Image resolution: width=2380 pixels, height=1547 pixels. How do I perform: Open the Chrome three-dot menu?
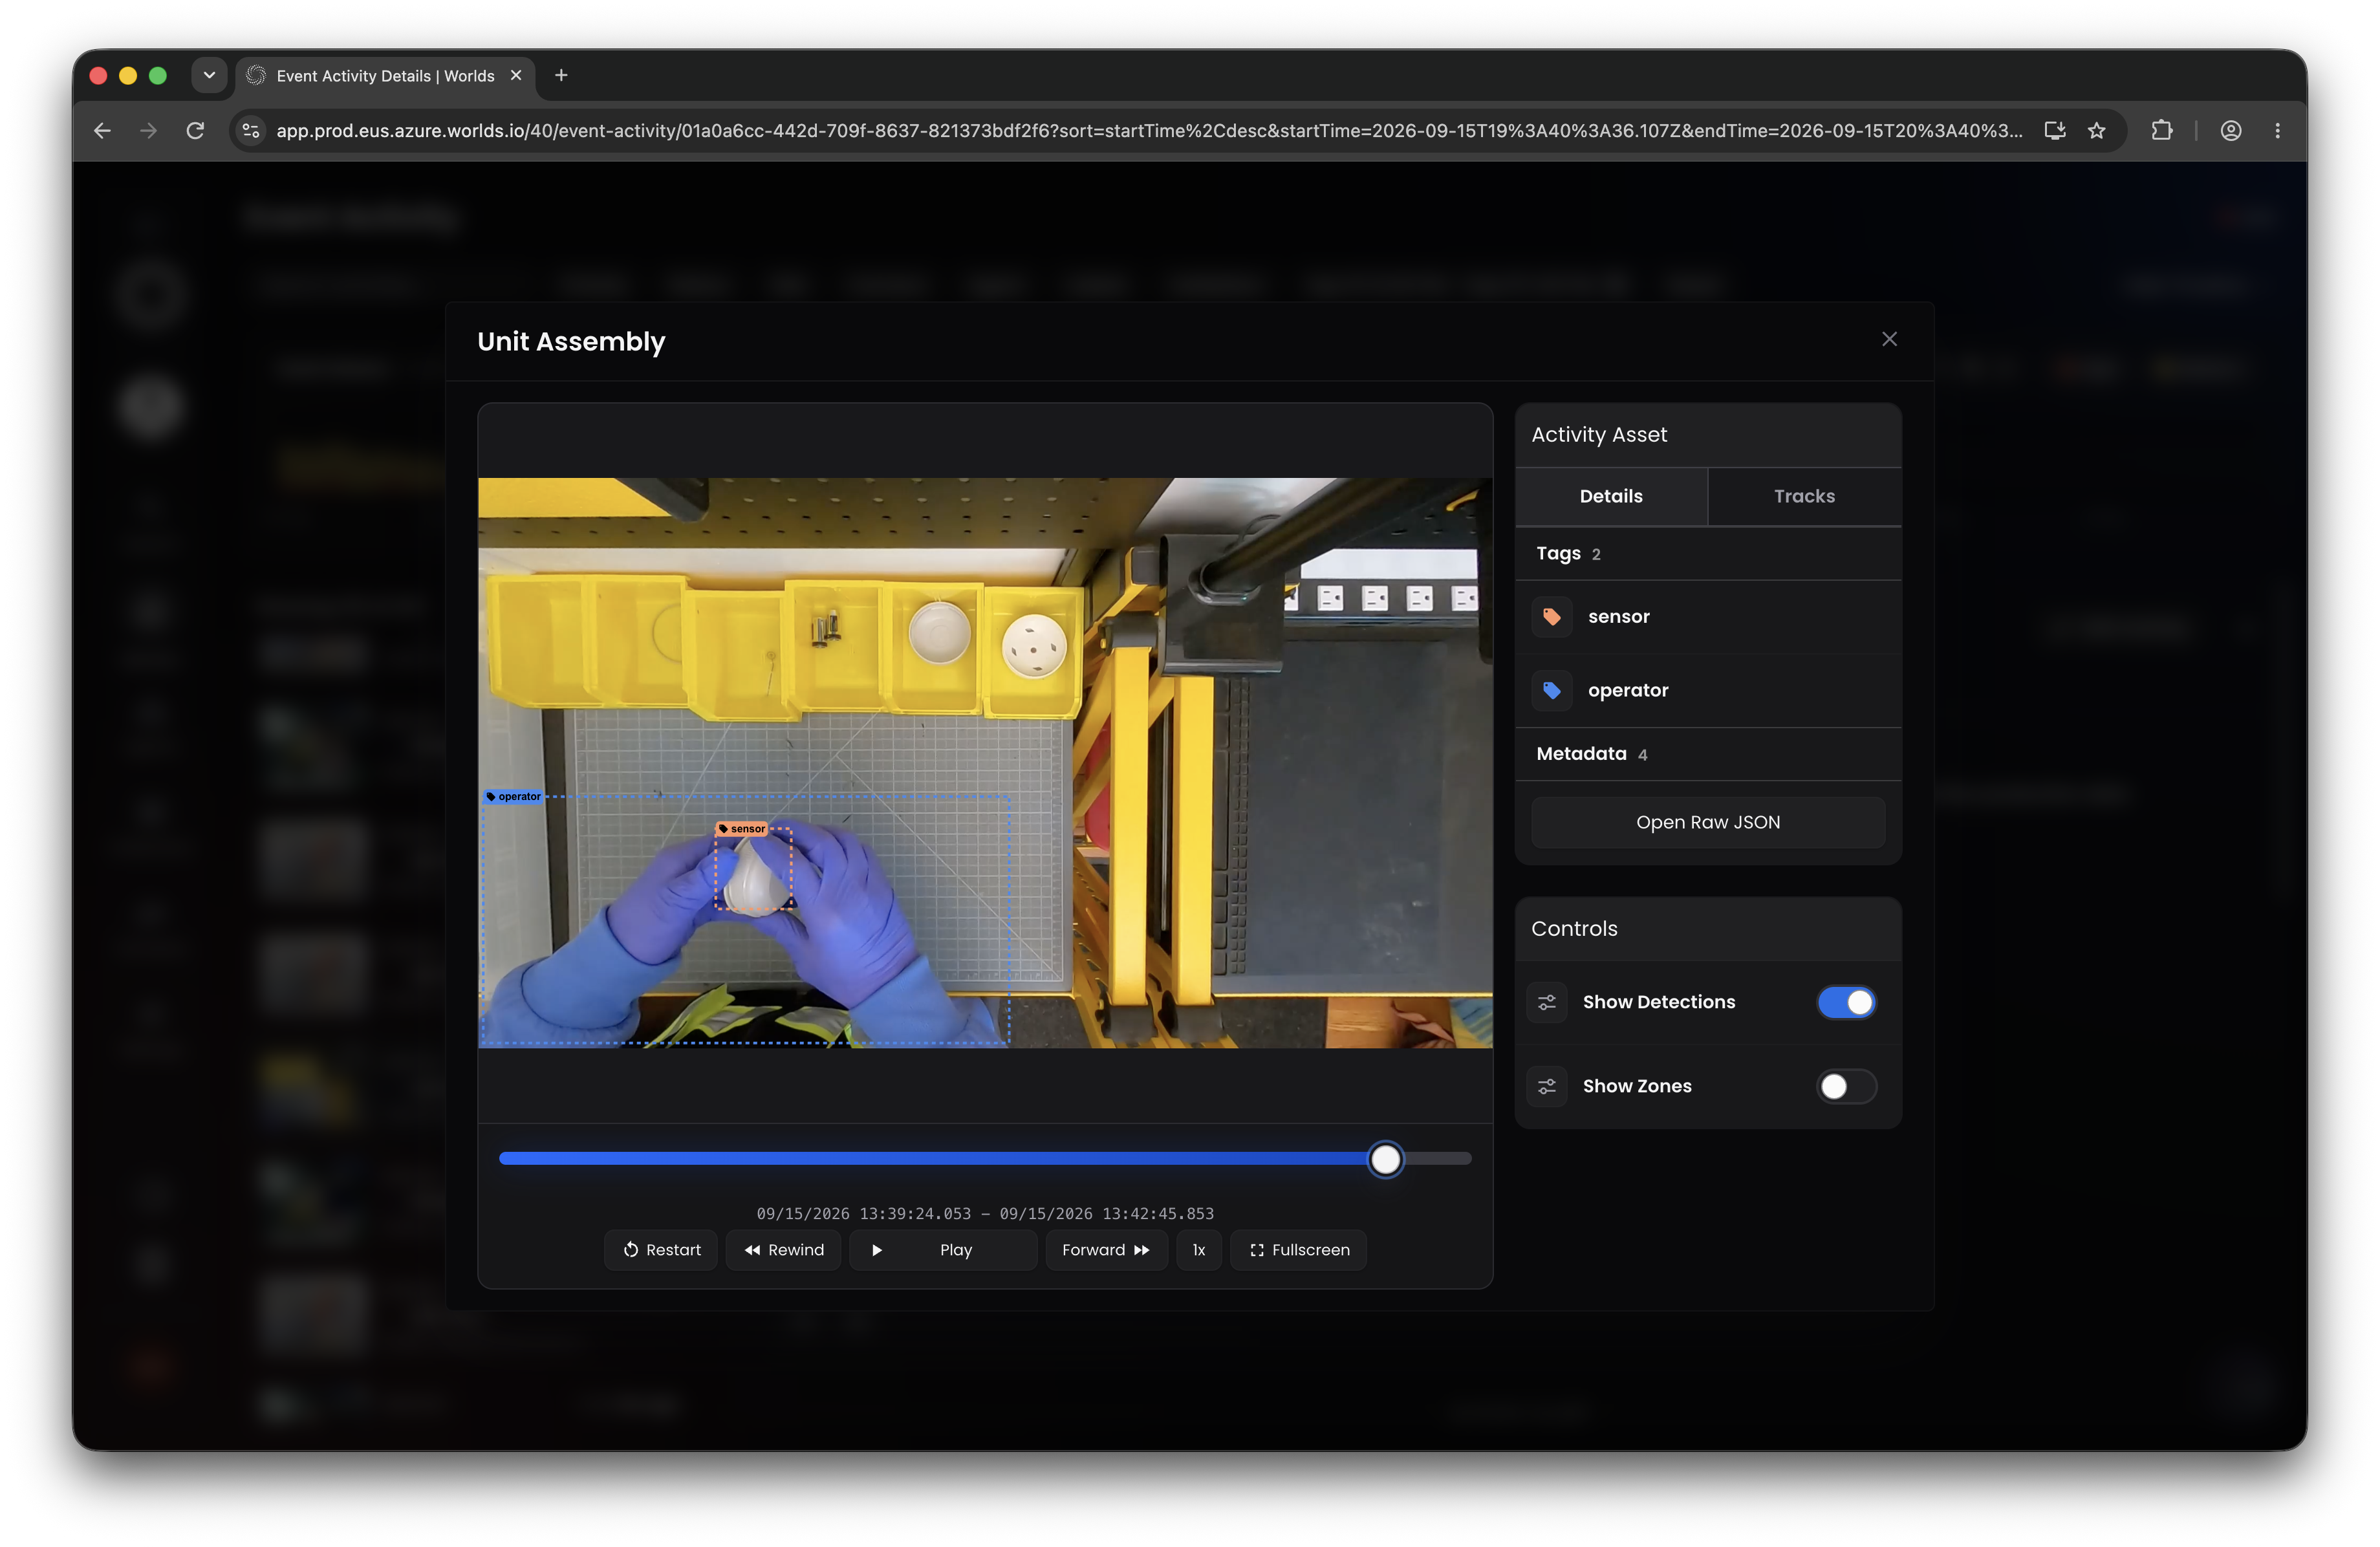2277,131
